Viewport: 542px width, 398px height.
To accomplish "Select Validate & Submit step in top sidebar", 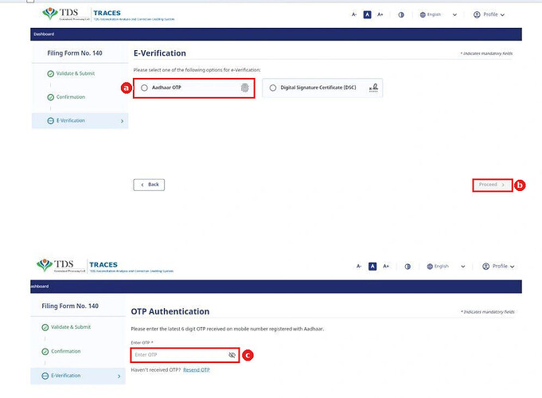I will pos(76,73).
